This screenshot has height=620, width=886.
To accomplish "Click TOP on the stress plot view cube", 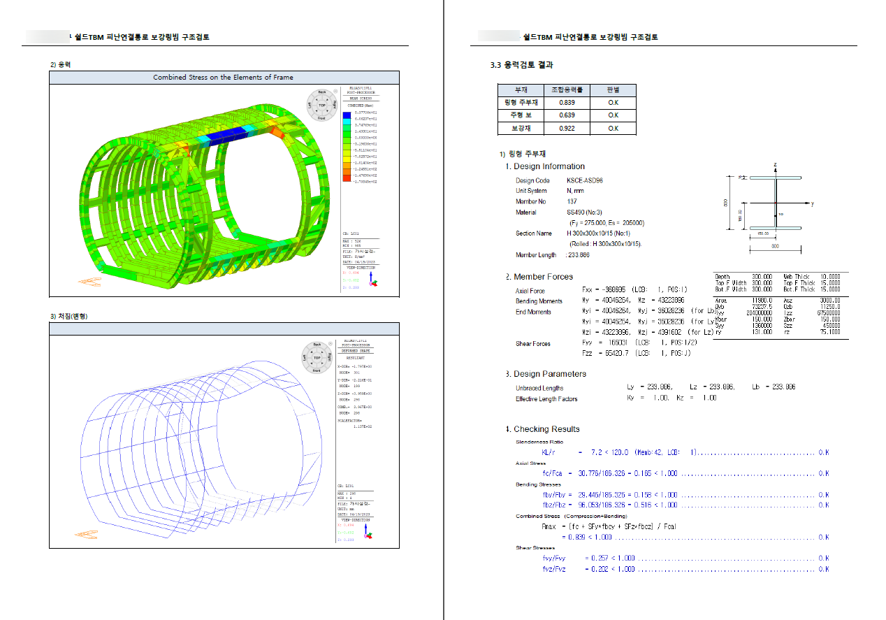I will [322, 105].
